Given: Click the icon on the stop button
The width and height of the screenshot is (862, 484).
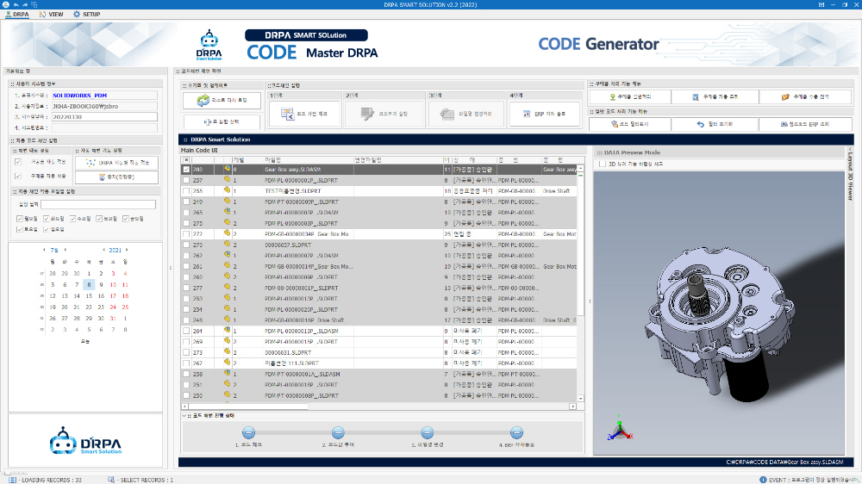Looking at the screenshot, I should 102,177.
